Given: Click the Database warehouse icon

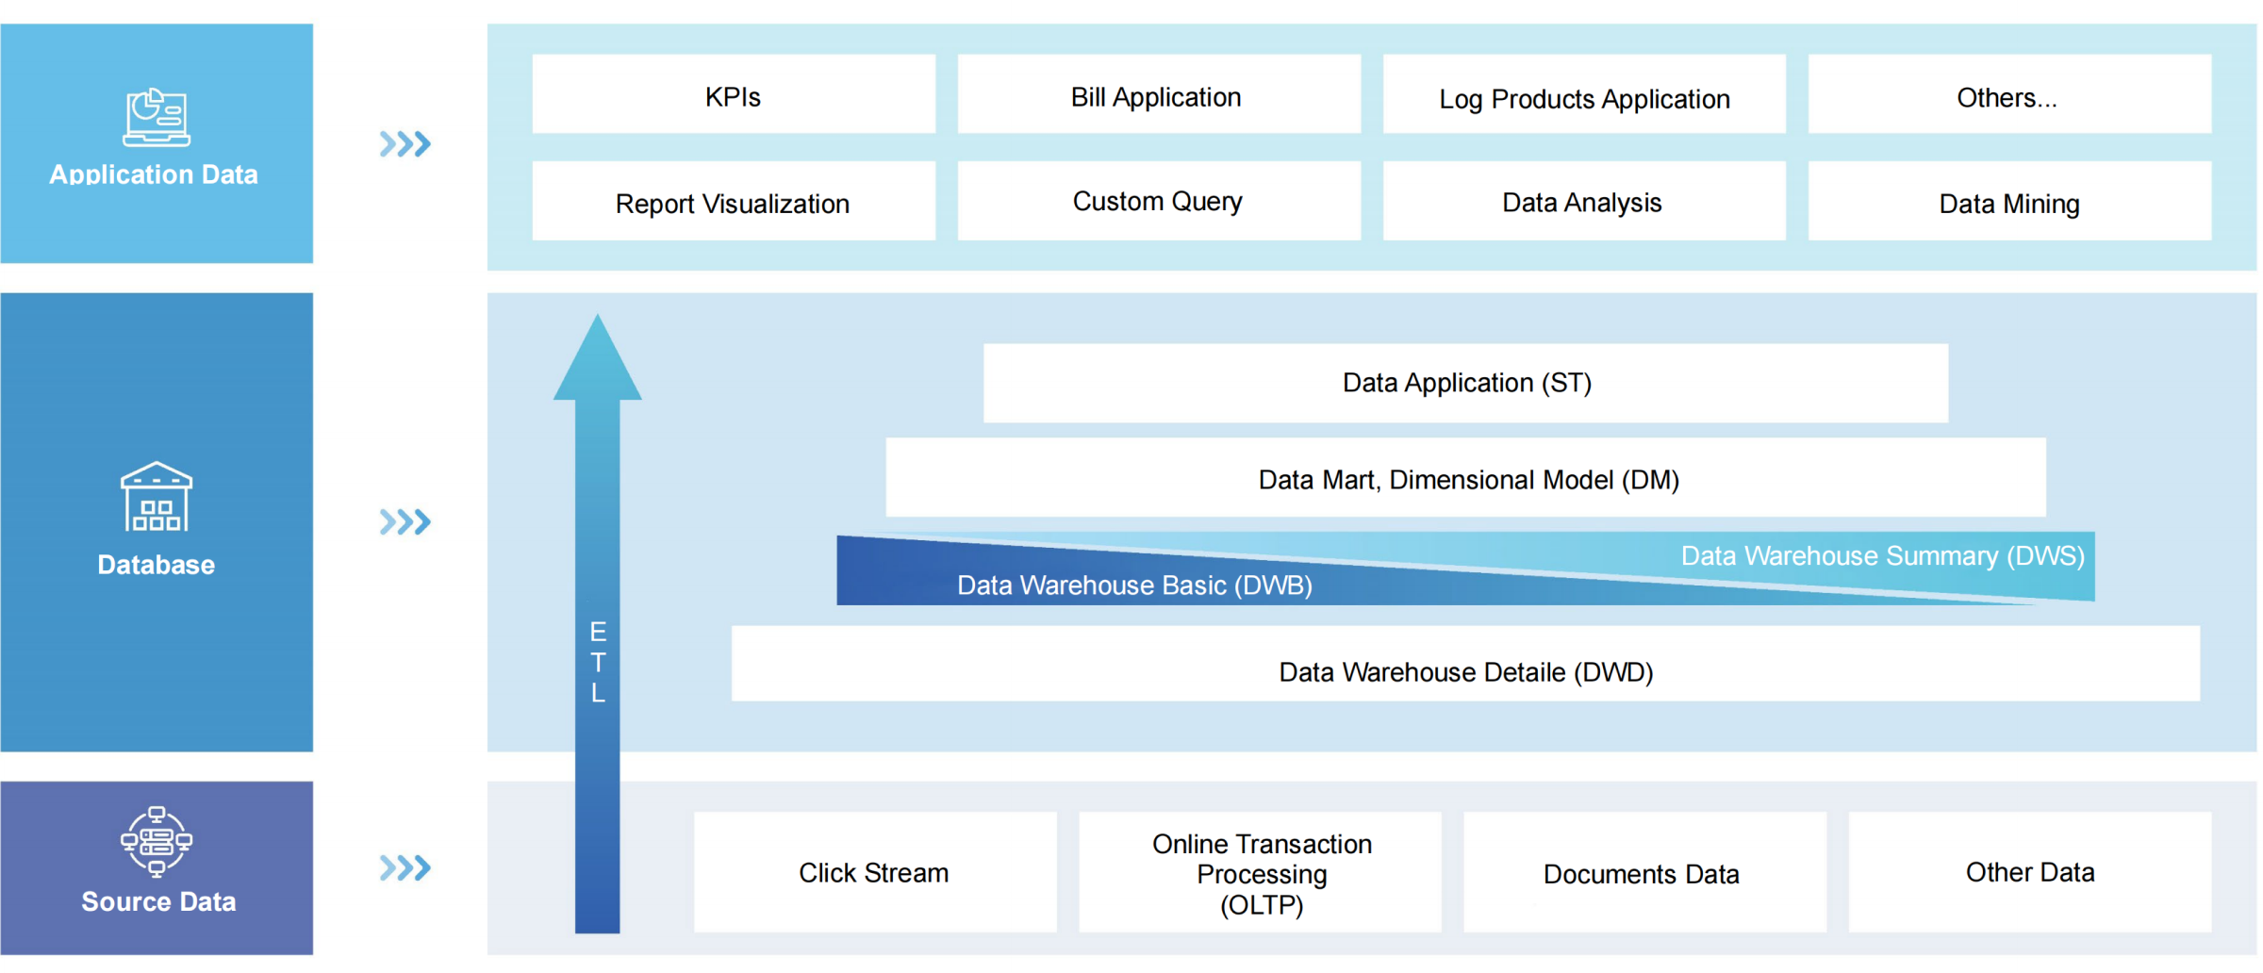Looking at the screenshot, I should [x=157, y=497].
